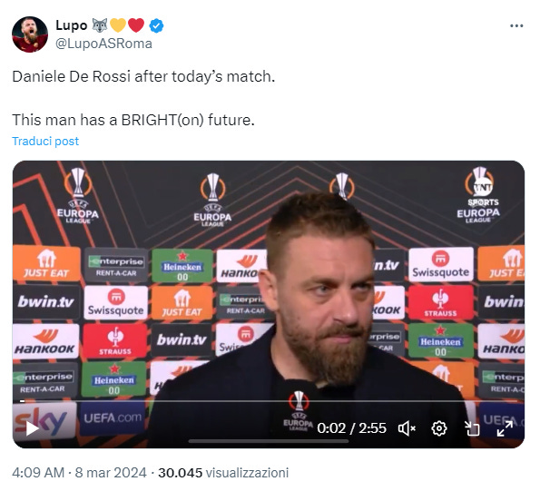Click the Traduci post link
The image size is (540, 491).
coord(45,142)
